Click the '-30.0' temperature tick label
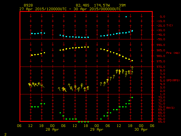The height and width of the screenshot is (136, 181). click(x=161, y=30)
